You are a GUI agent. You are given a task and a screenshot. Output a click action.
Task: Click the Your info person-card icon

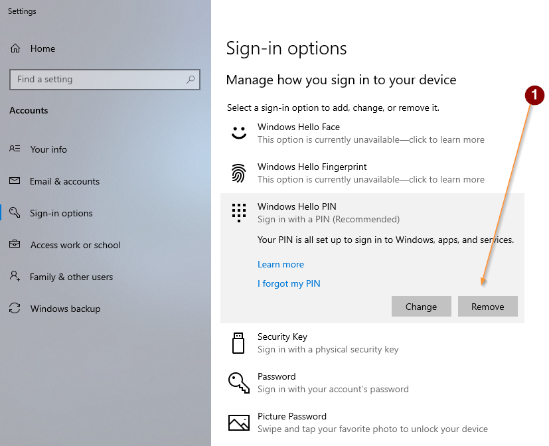[15, 149]
